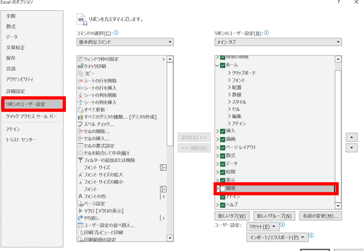Screen dimensions: 364x251
Task: Click info icon next to コマンドの選択
Action: pos(116,33)
